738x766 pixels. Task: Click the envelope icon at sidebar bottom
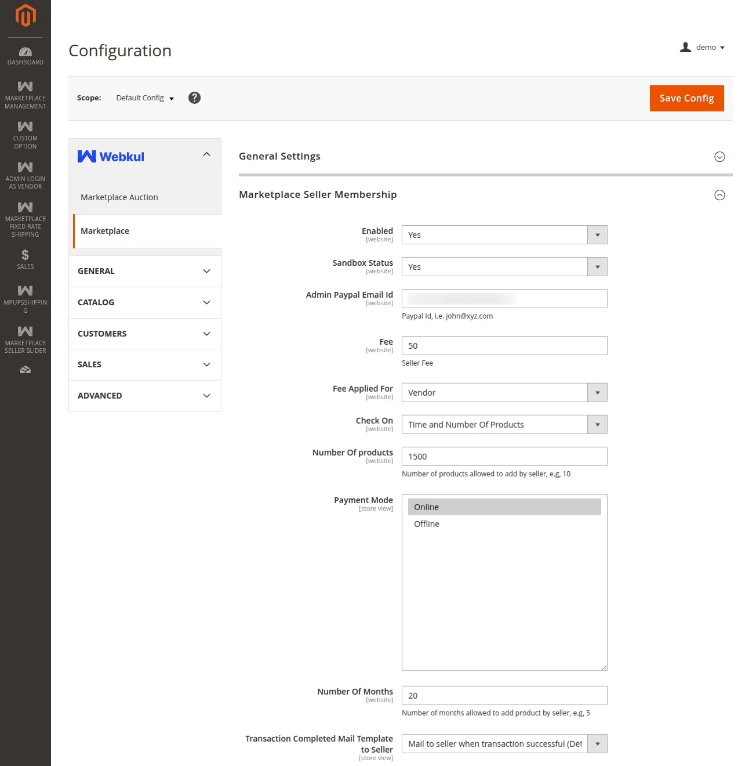[25, 369]
